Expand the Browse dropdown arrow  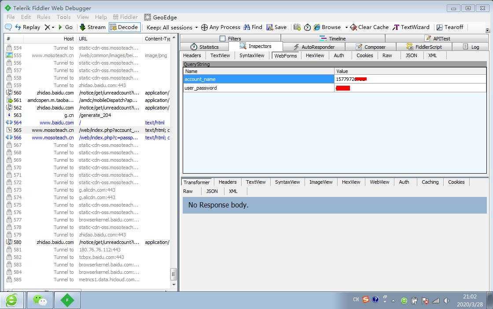click(346, 27)
